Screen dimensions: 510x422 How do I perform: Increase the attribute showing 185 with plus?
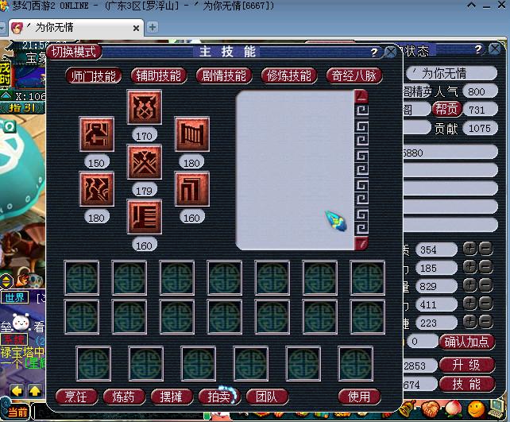pyautogui.click(x=469, y=267)
